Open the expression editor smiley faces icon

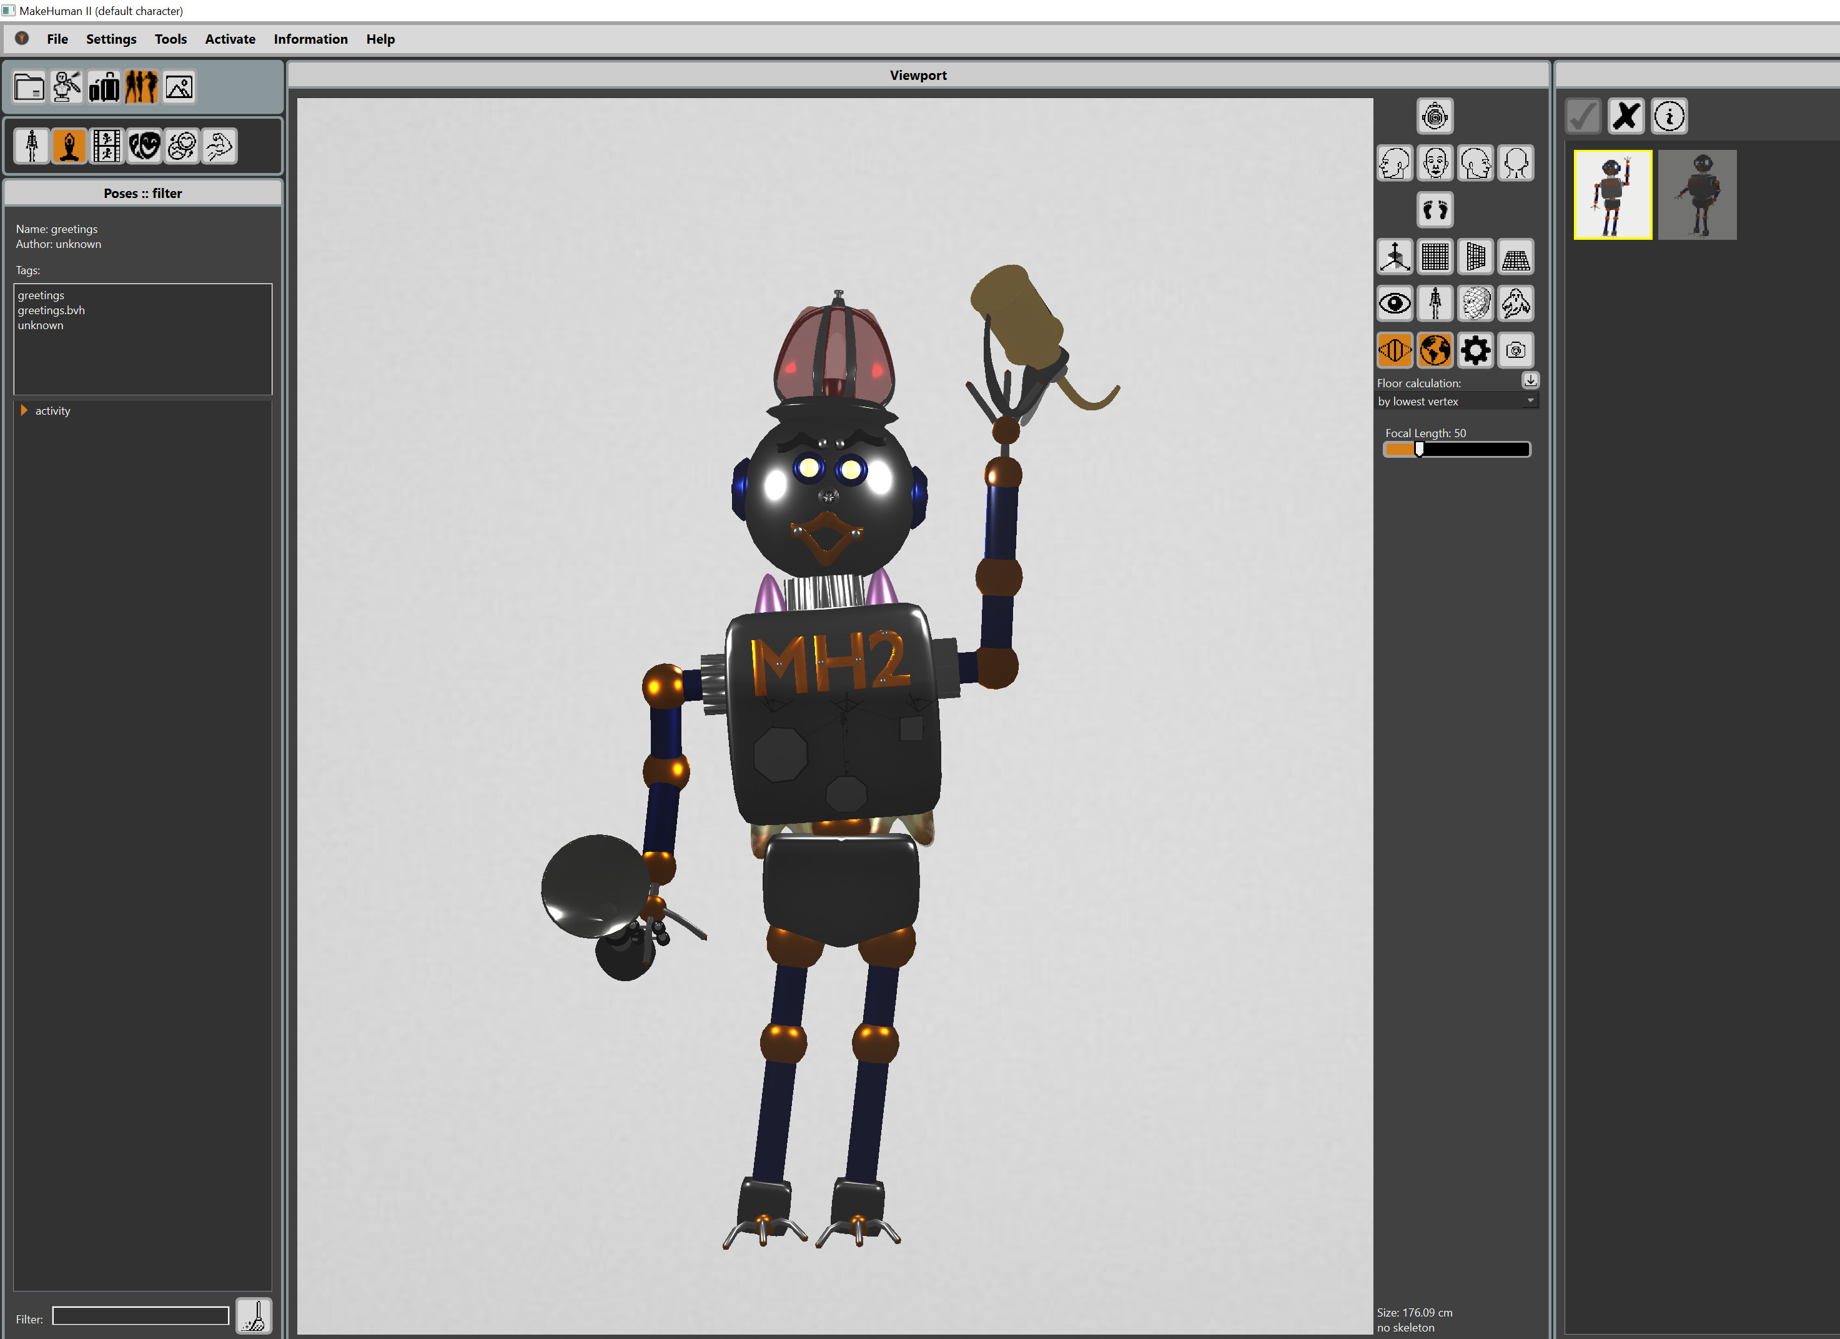point(182,146)
